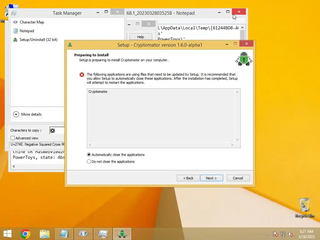Maximize the Notepad window
The image size is (320, 240).
(228, 12)
